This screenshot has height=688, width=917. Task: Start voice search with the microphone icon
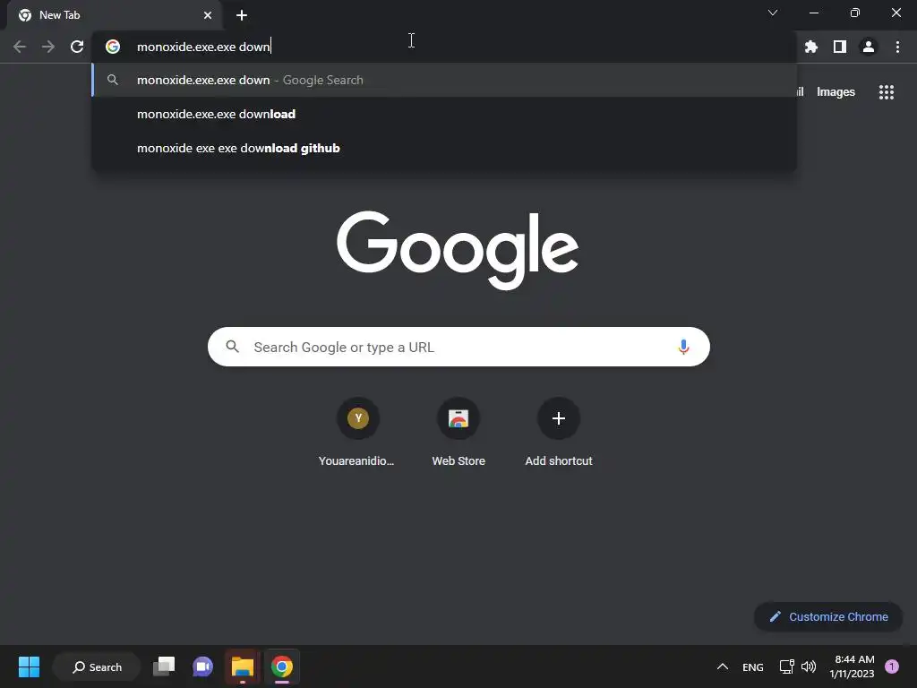coord(683,347)
